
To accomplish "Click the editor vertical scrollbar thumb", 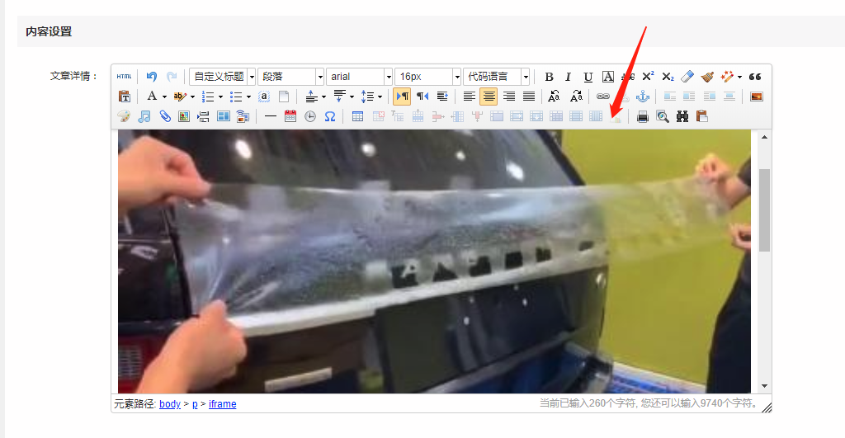I will click(764, 210).
